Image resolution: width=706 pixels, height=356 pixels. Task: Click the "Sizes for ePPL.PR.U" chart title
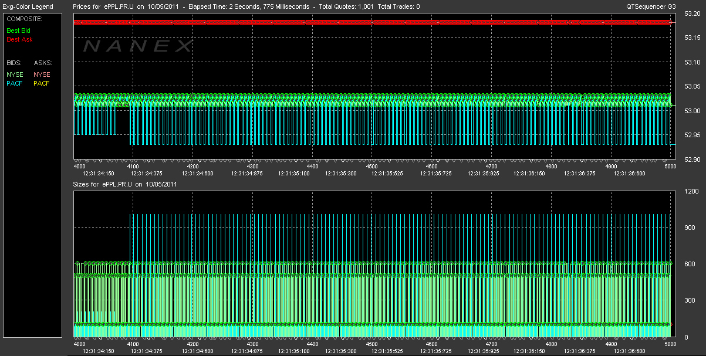pyautogui.click(x=103, y=184)
